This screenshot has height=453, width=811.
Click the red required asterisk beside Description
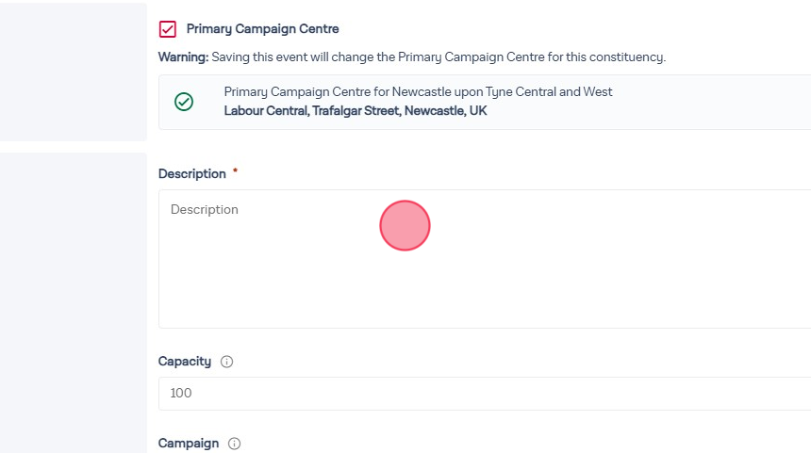235,172
